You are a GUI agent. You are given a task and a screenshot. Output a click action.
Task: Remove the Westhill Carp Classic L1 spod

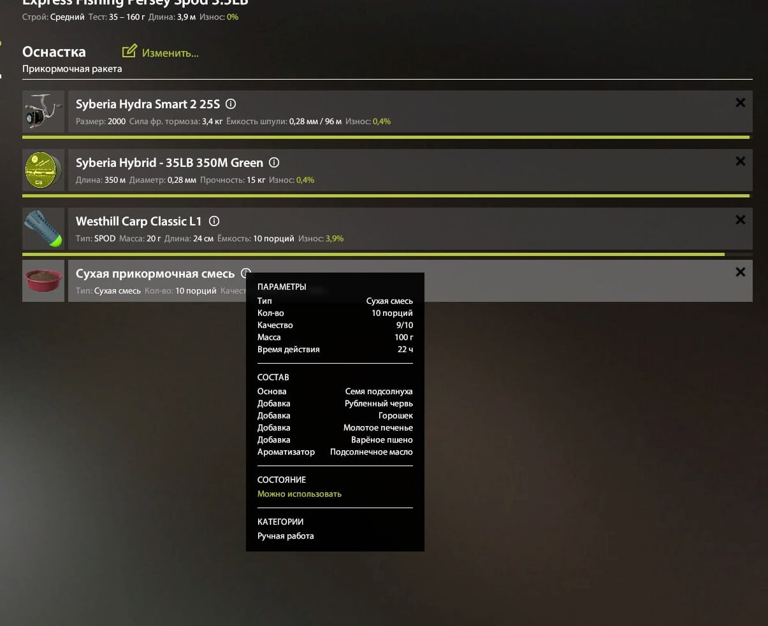coord(741,220)
